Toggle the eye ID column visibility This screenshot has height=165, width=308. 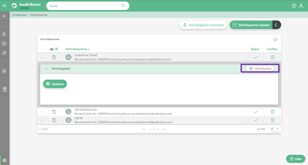point(52,49)
